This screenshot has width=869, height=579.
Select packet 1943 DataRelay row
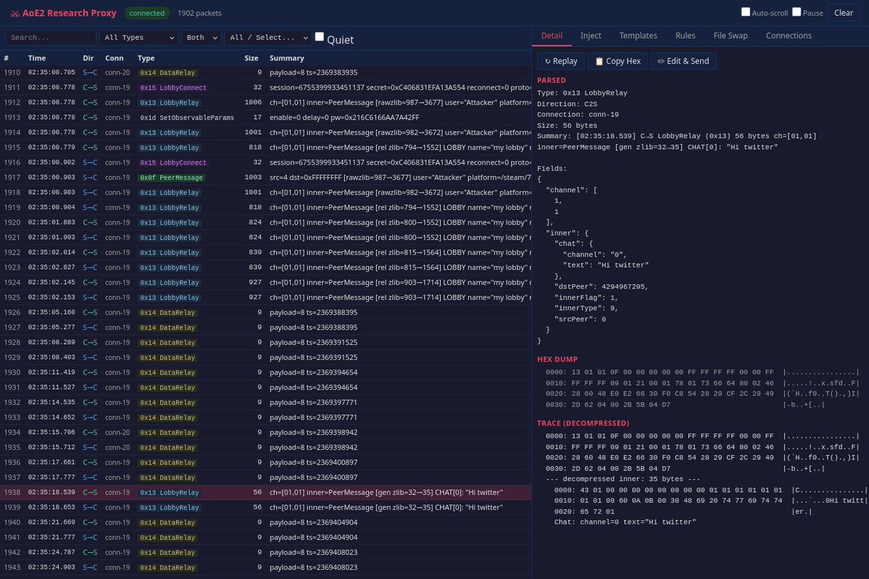266,567
